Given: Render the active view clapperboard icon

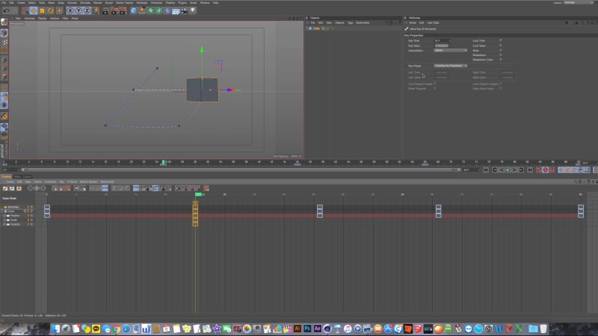Looking at the screenshot, I should 105,11.
